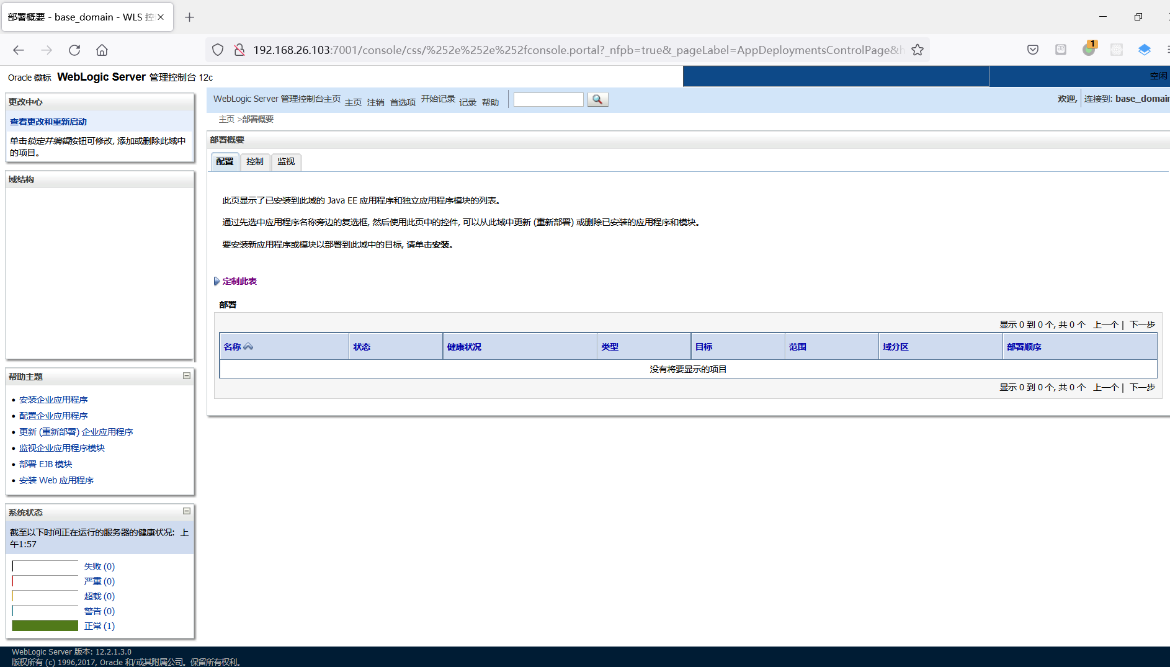Click the reader view toolbar icon
The width and height of the screenshot is (1170, 667).
pyautogui.click(x=1061, y=50)
